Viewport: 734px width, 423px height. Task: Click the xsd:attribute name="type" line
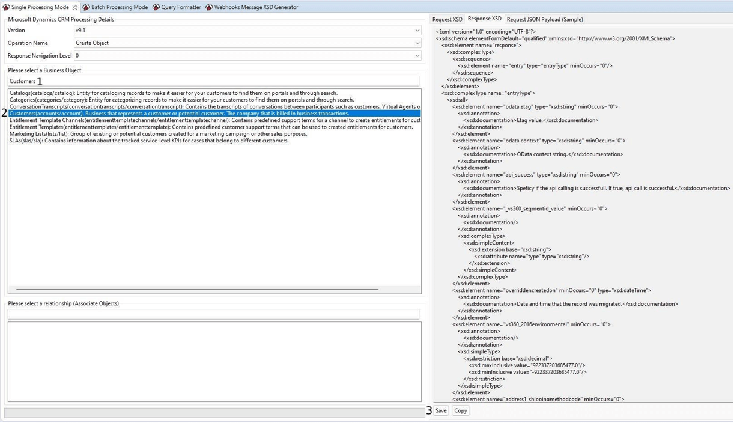(x=532, y=257)
